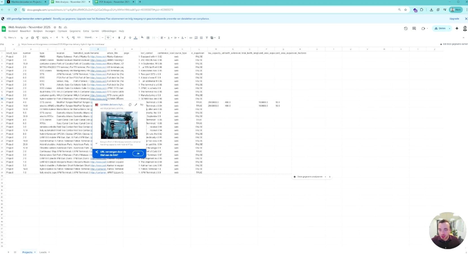Click the Upgrade link in the banner
Viewport: 468px width, 254px height.
[454, 19]
